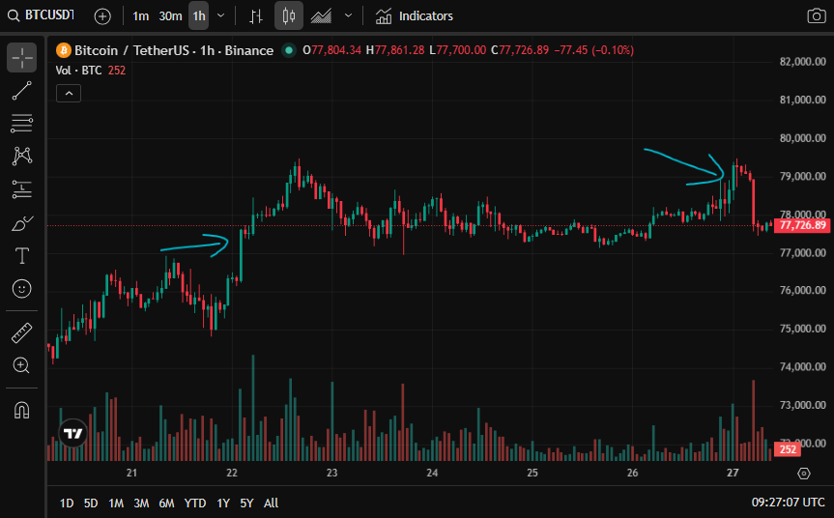Select the 1h timeframe

coord(199,16)
